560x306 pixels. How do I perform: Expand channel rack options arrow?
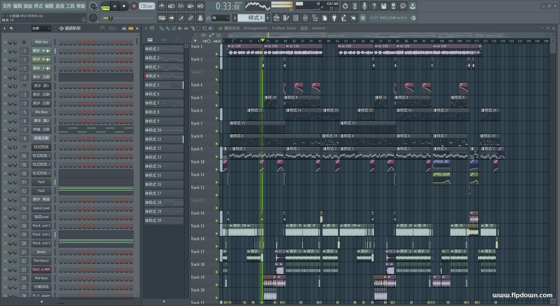5,28
